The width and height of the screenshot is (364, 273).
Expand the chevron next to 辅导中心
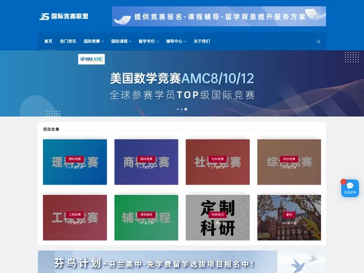(185, 41)
